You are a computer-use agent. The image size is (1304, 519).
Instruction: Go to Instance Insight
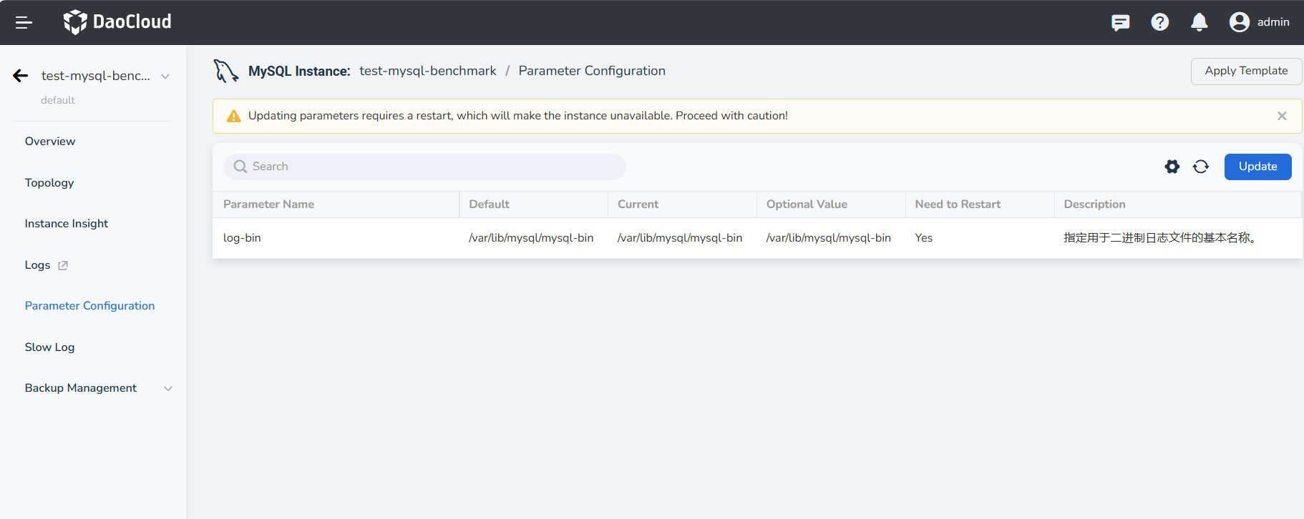point(67,224)
